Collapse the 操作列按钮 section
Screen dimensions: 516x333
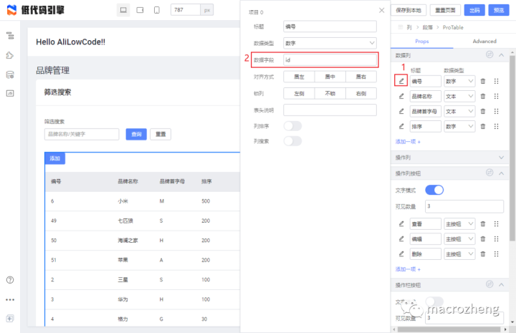click(x=501, y=173)
